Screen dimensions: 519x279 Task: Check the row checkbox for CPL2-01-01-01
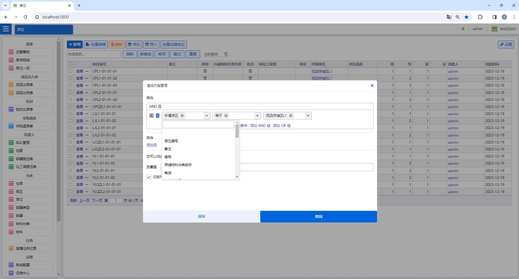[70, 93]
